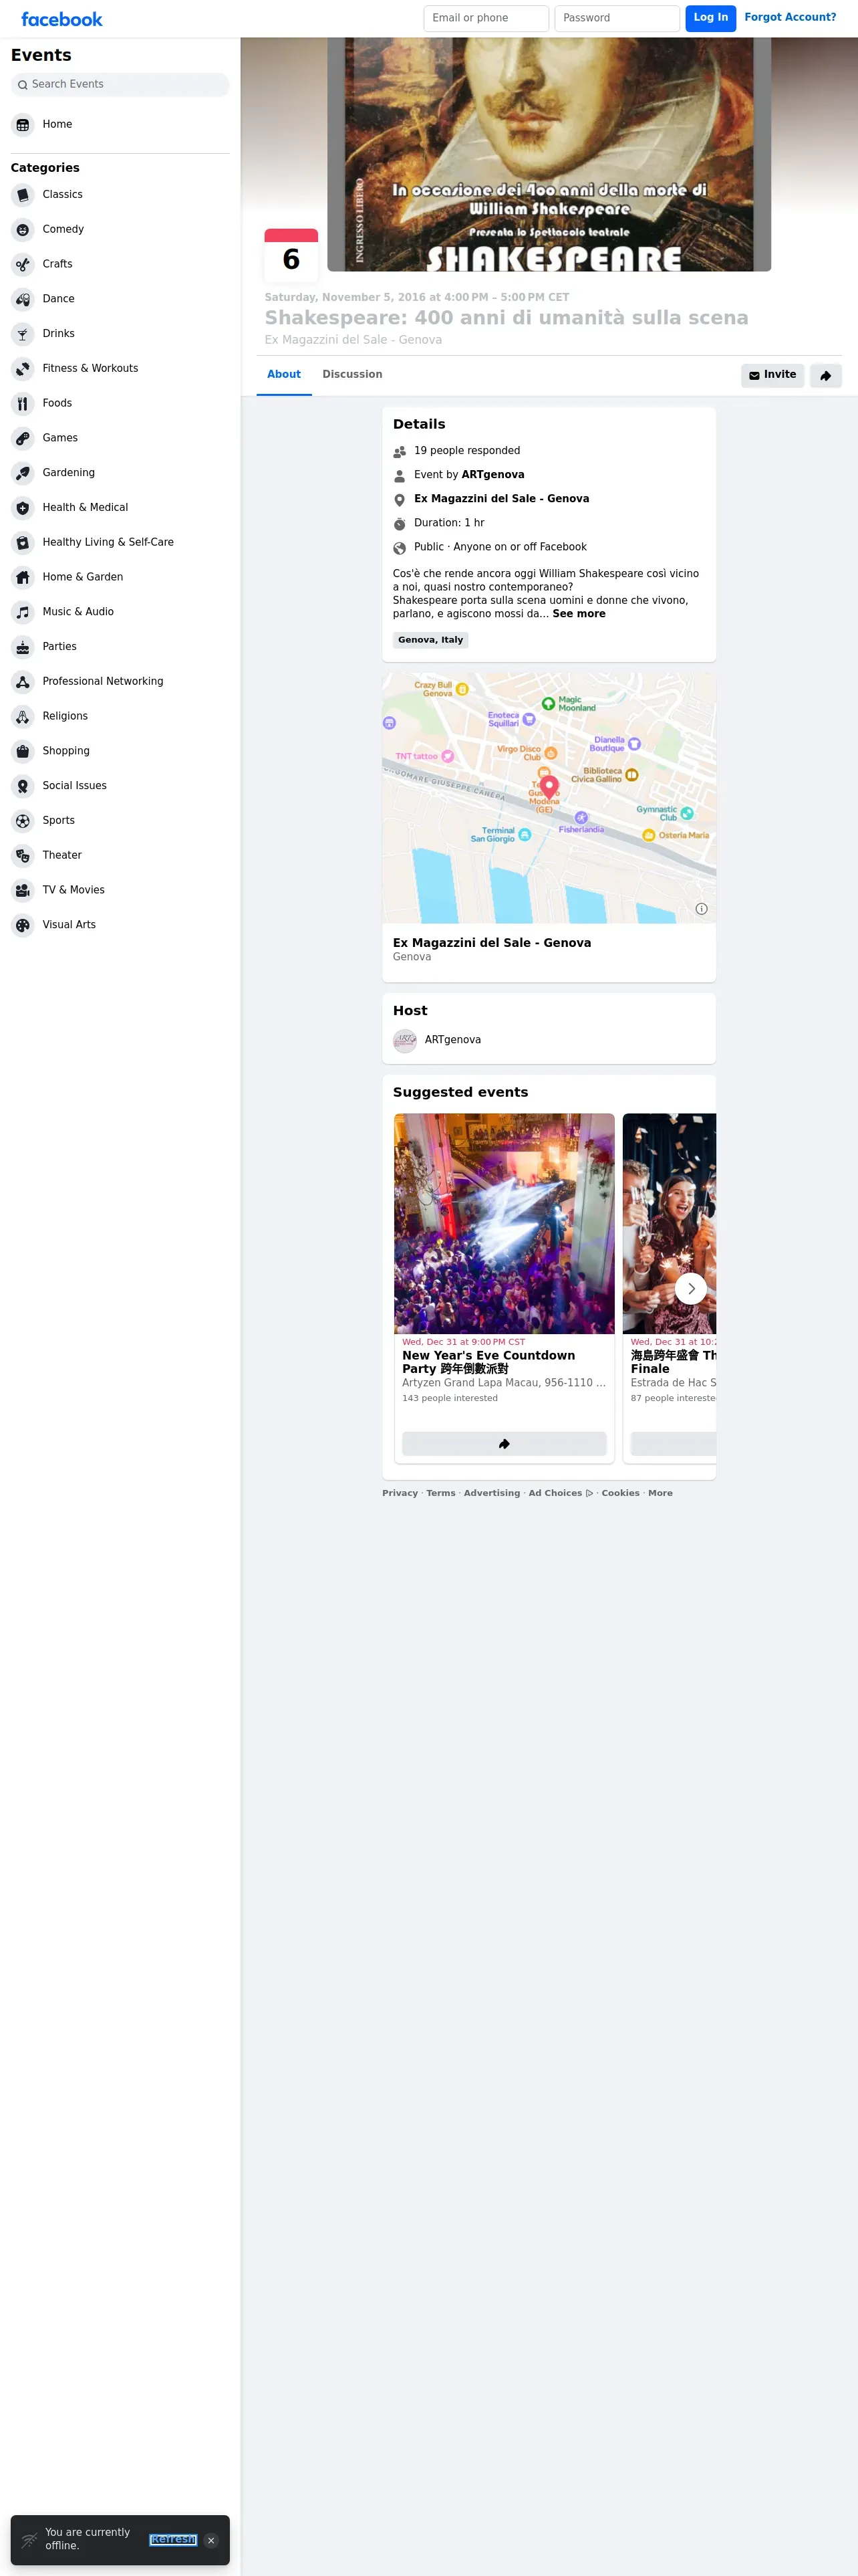Select the Shopping bag icon
Screen dimensions: 858x2576
[x=23, y=751]
